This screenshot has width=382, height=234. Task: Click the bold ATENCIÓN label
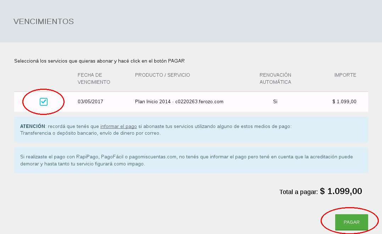33,126
